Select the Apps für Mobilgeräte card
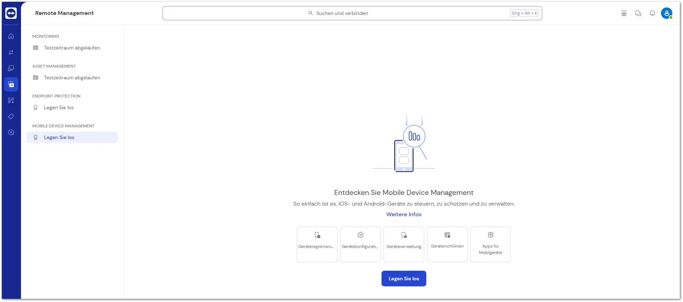Screen dimensions: 683x302 491,244
